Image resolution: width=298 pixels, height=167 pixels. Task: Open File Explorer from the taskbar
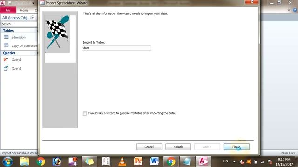pyautogui.click(x=25, y=162)
